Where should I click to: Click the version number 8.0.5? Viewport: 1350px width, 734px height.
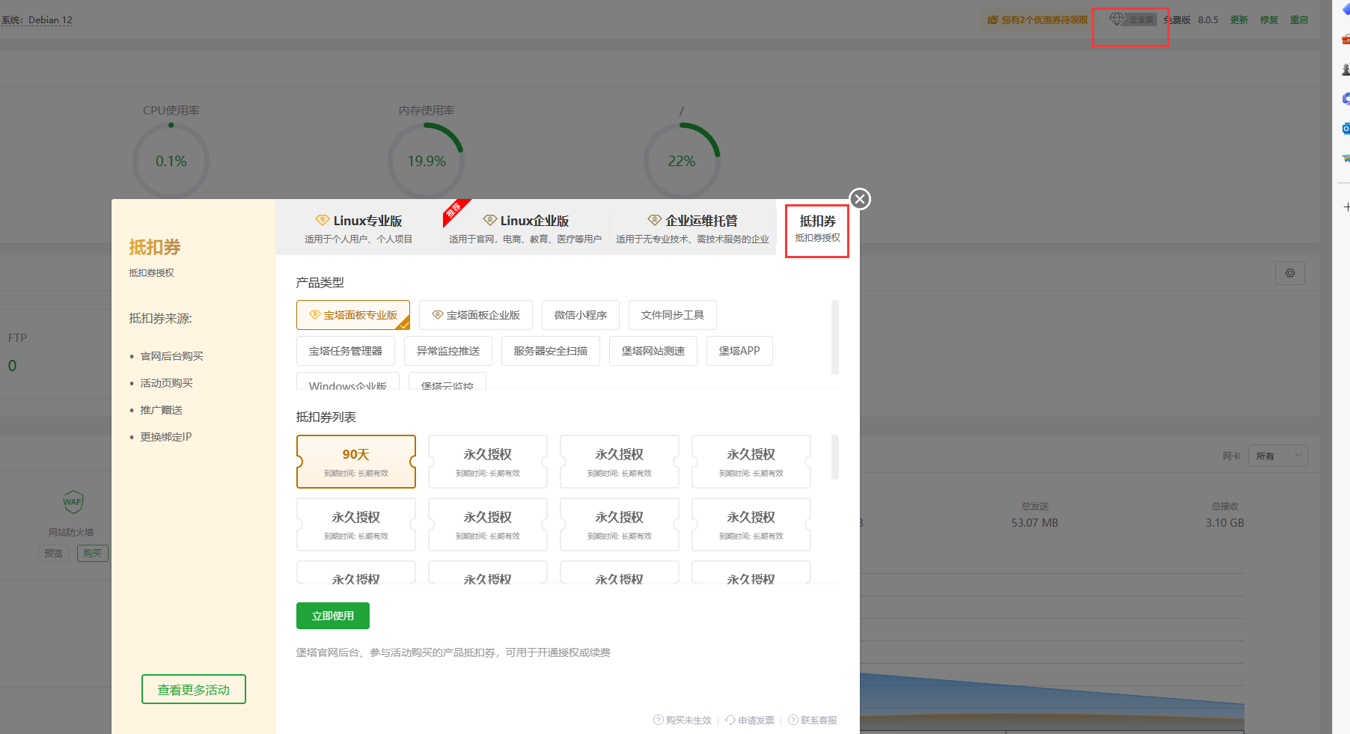1208,19
